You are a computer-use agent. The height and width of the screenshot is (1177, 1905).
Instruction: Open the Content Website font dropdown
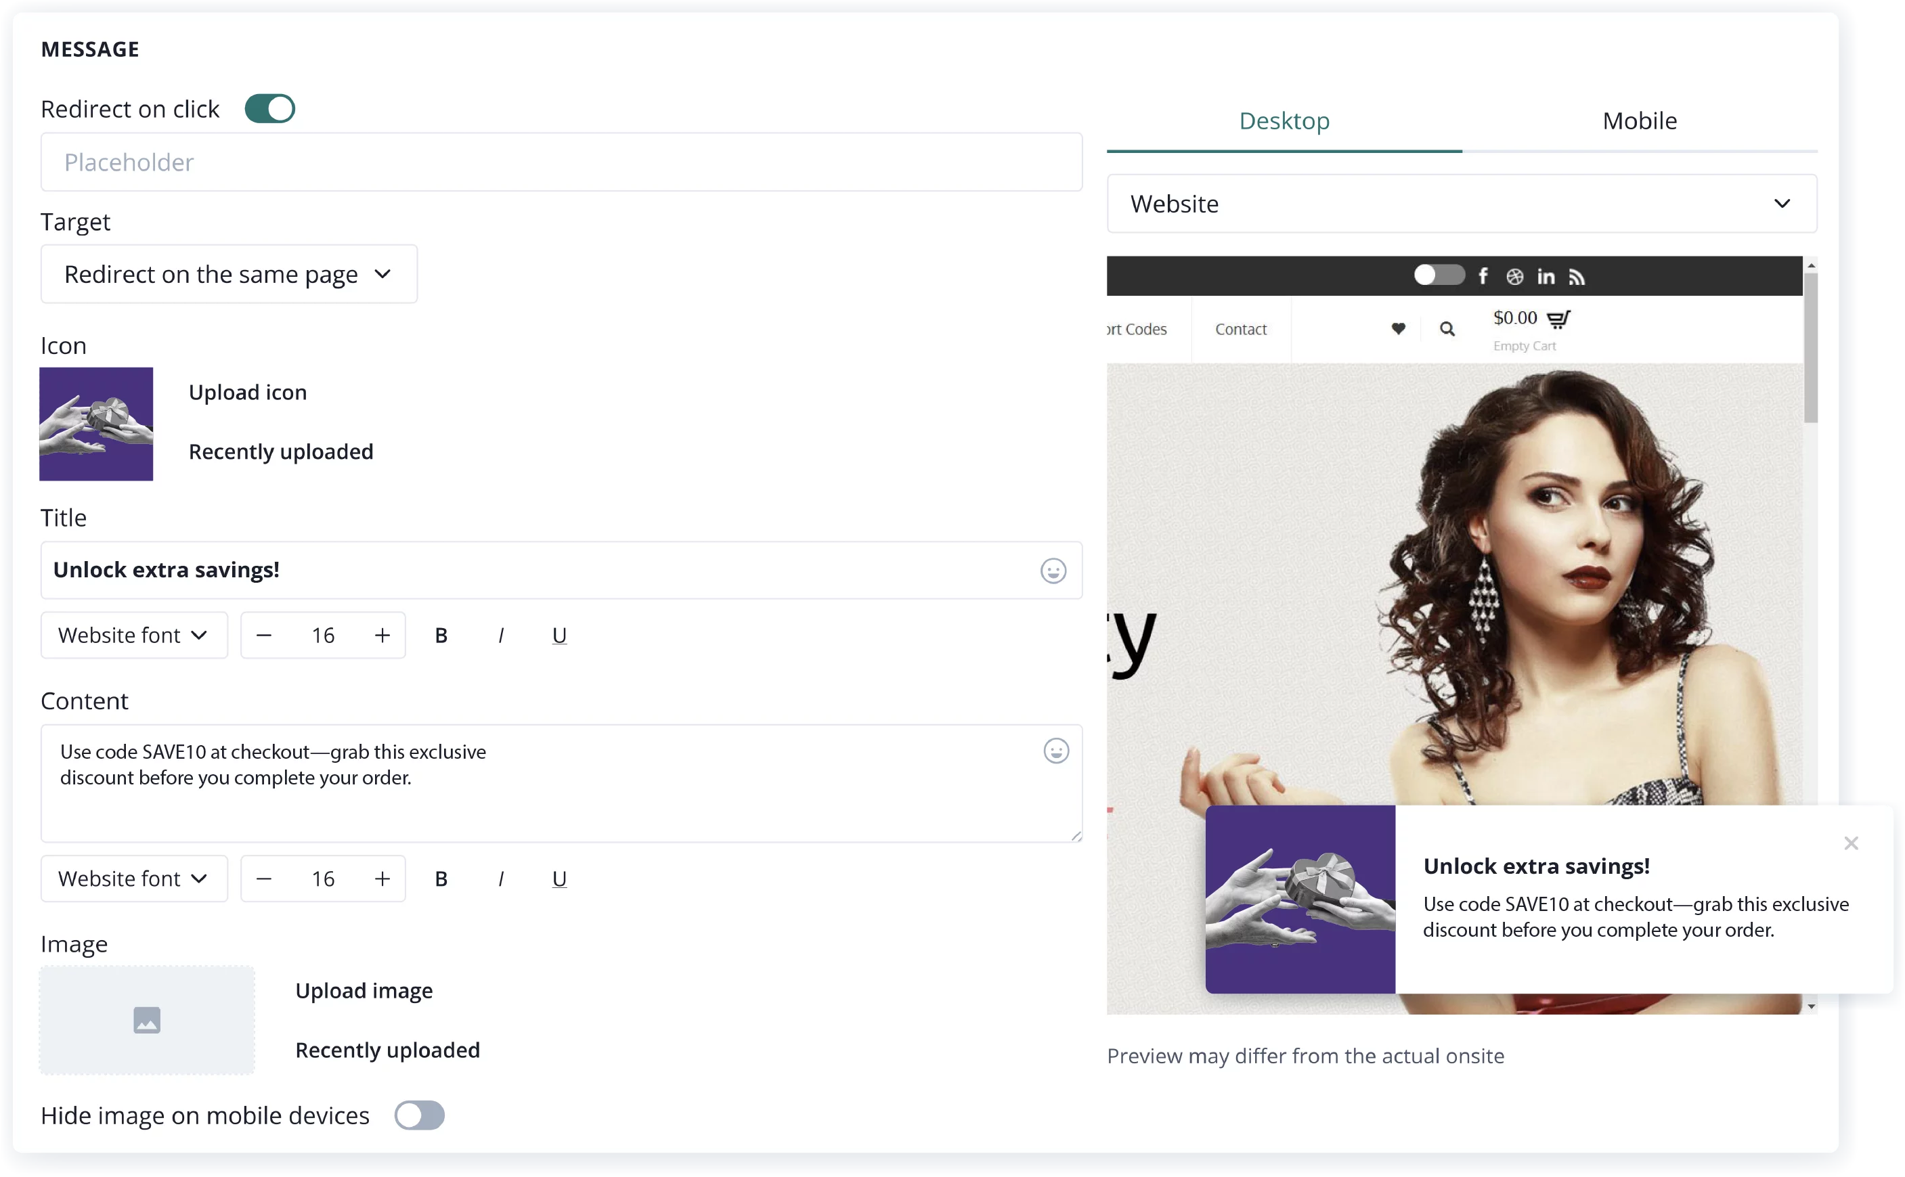tap(134, 879)
